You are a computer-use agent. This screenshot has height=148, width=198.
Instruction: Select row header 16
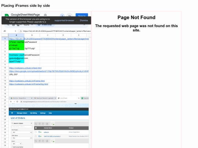[x=5, y=87]
